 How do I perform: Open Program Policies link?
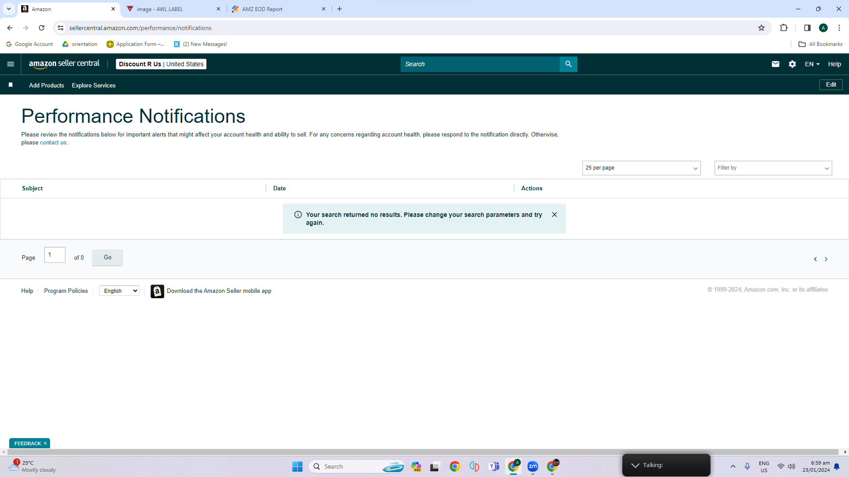(x=66, y=291)
